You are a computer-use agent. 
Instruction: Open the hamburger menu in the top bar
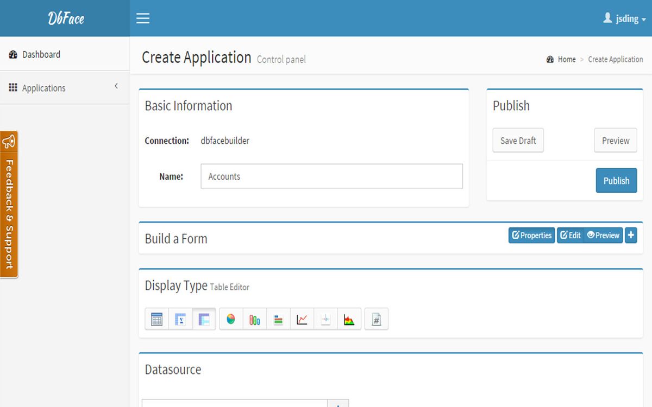click(143, 18)
